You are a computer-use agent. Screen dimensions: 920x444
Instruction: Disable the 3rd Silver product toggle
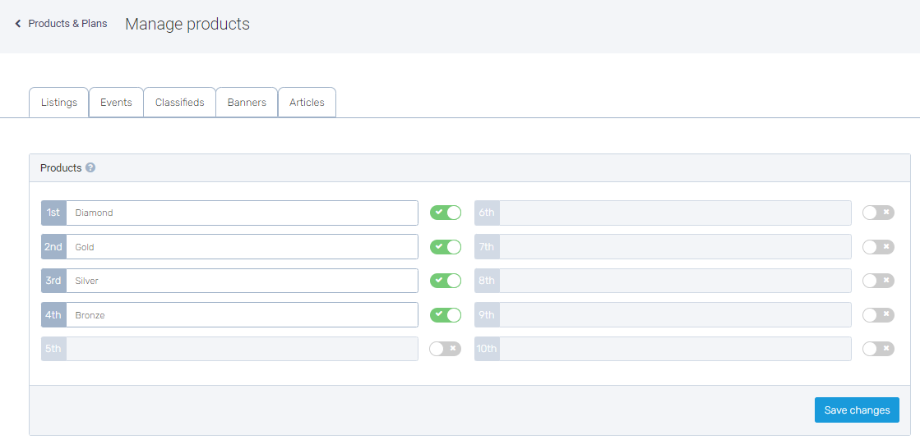446,281
